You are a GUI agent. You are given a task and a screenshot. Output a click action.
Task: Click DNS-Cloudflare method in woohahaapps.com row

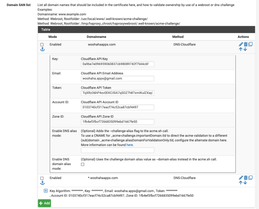point(184,44)
